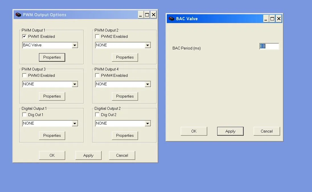Click the BAC Period (ms) input field
Screen dimensions: 312x192
pos(269,46)
